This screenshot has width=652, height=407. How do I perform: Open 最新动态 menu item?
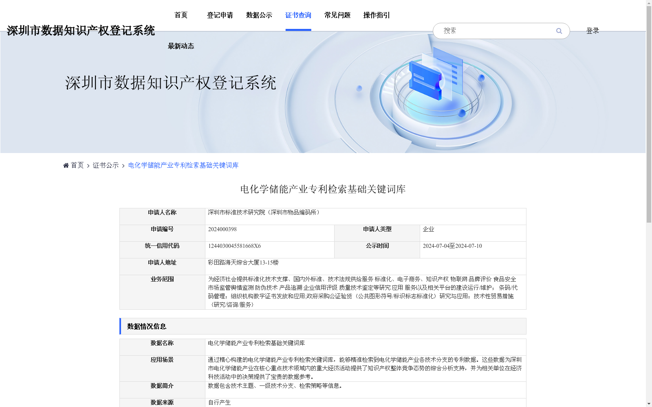click(x=181, y=46)
